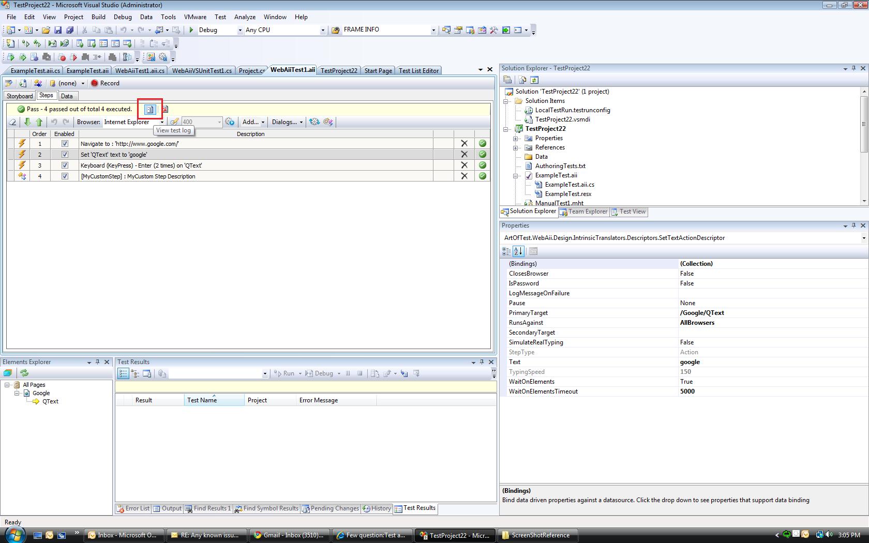This screenshot has width=869, height=543.
Task: Switch to the Storyboard tab
Action: pyautogui.click(x=20, y=96)
